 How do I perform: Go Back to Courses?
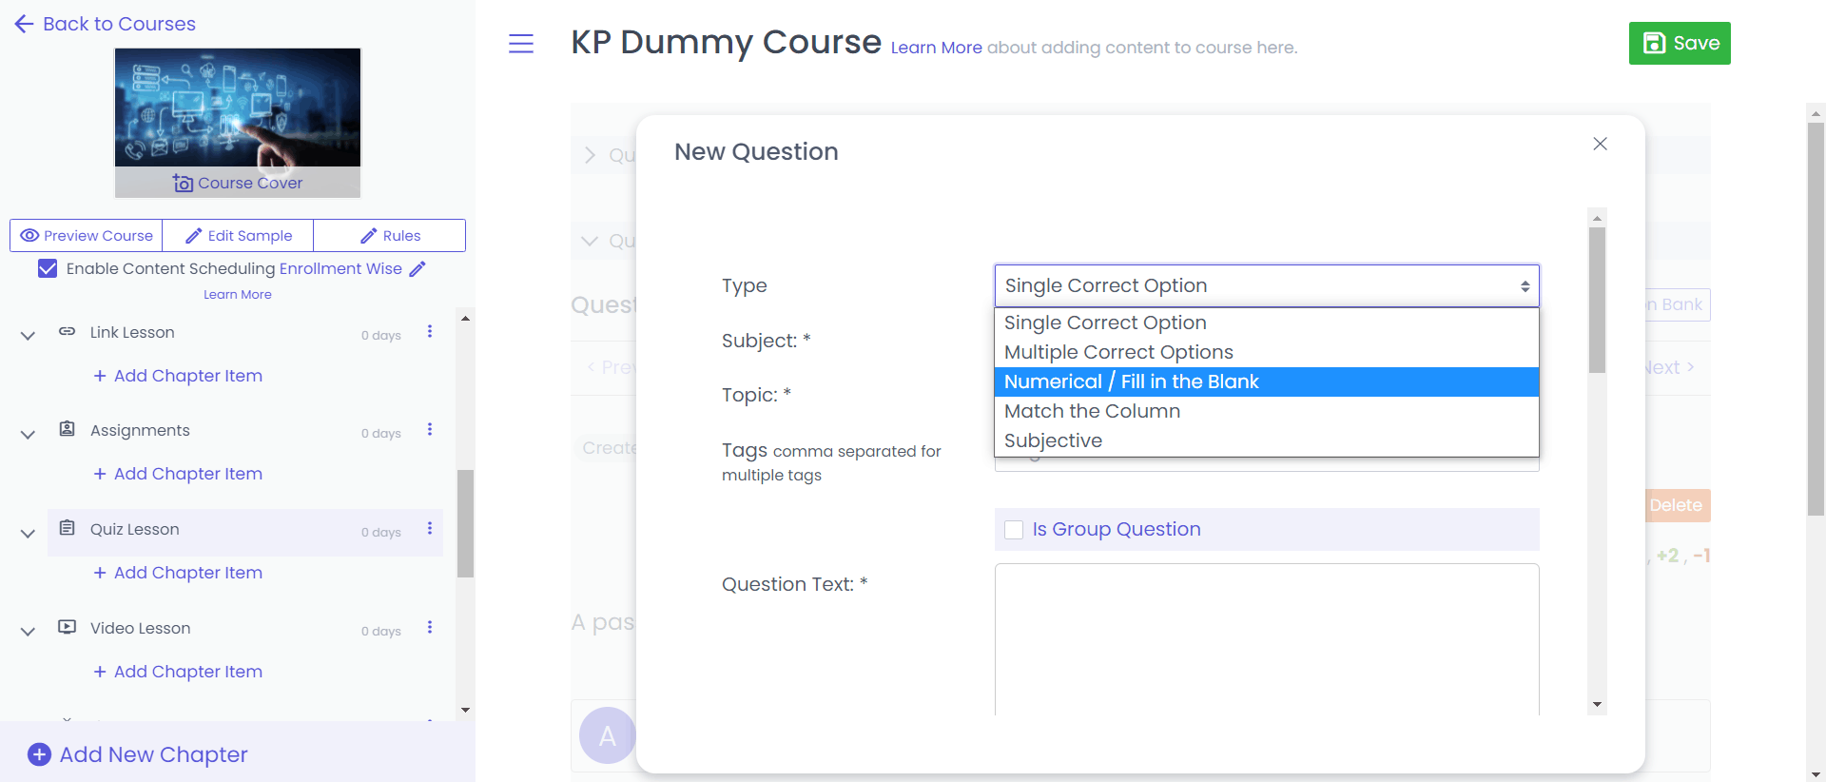106,24
